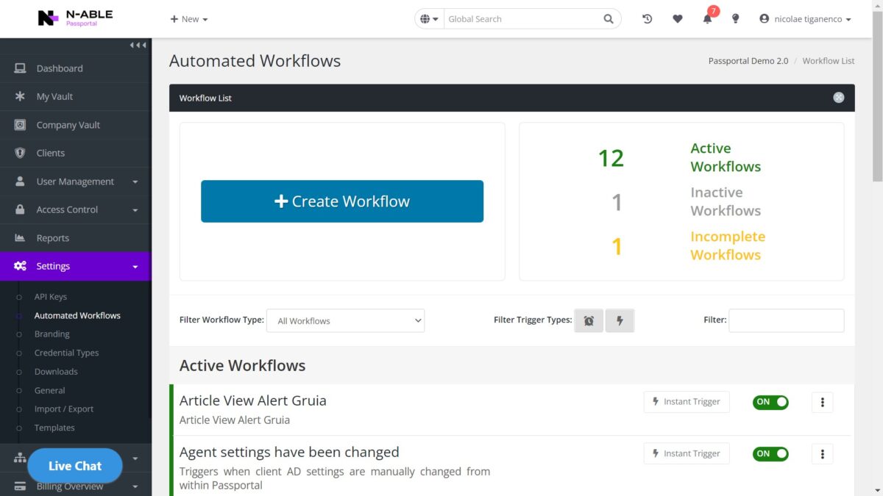This screenshot has width=883, height=496.
Task: Open favorites heart icon
Action: [x=678, y=19]
